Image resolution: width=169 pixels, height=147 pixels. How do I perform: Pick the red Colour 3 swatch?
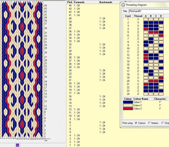(128, 109)
